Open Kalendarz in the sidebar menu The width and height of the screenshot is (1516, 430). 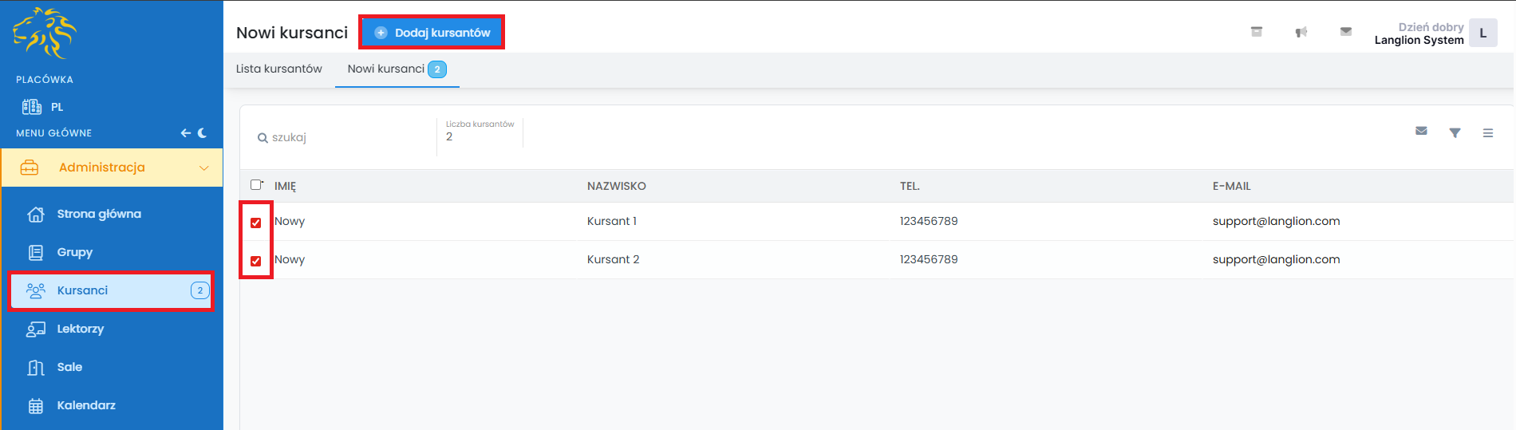point(86,405)
